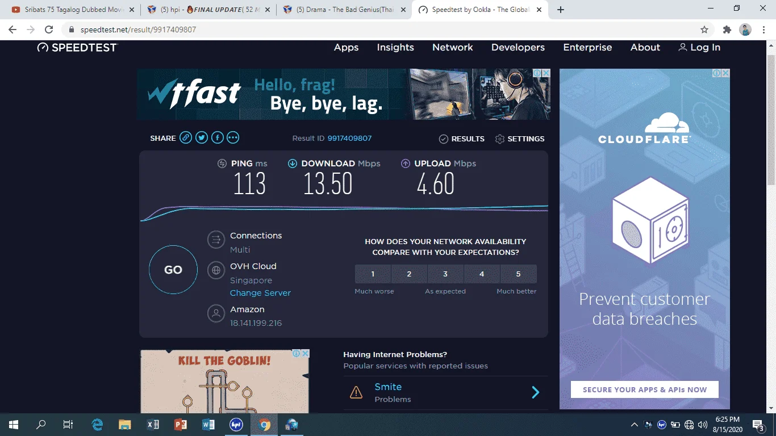The width and height of the screenshot is (776, 436).
Task: Open the Chrome profile avatar
Action: (x=745, y=30)
